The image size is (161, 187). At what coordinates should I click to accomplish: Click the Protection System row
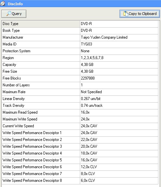[x=80, y=51]
